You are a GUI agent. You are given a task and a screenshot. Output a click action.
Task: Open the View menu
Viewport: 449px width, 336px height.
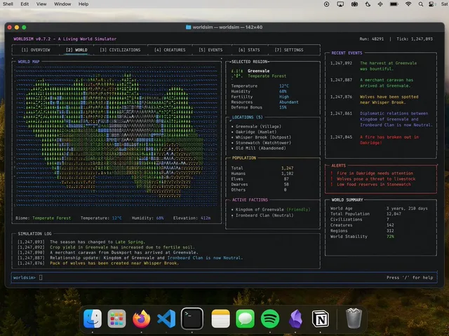pyautogui.click(x=41, y=4)
